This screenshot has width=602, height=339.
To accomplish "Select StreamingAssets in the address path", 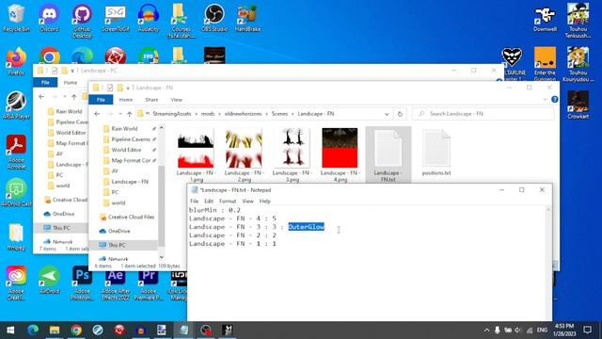I will point(171,114).
